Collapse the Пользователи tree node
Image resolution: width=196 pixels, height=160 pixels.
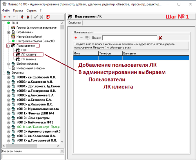click(9, 46)
